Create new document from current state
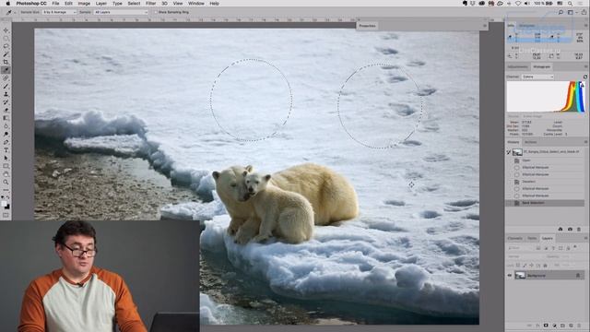590x332 pixels. [x=560, y=229]
